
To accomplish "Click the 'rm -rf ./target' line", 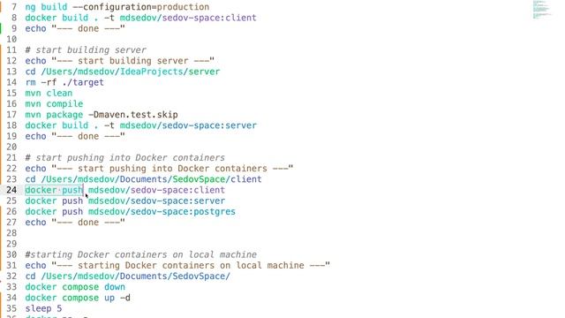I will 64,82.
